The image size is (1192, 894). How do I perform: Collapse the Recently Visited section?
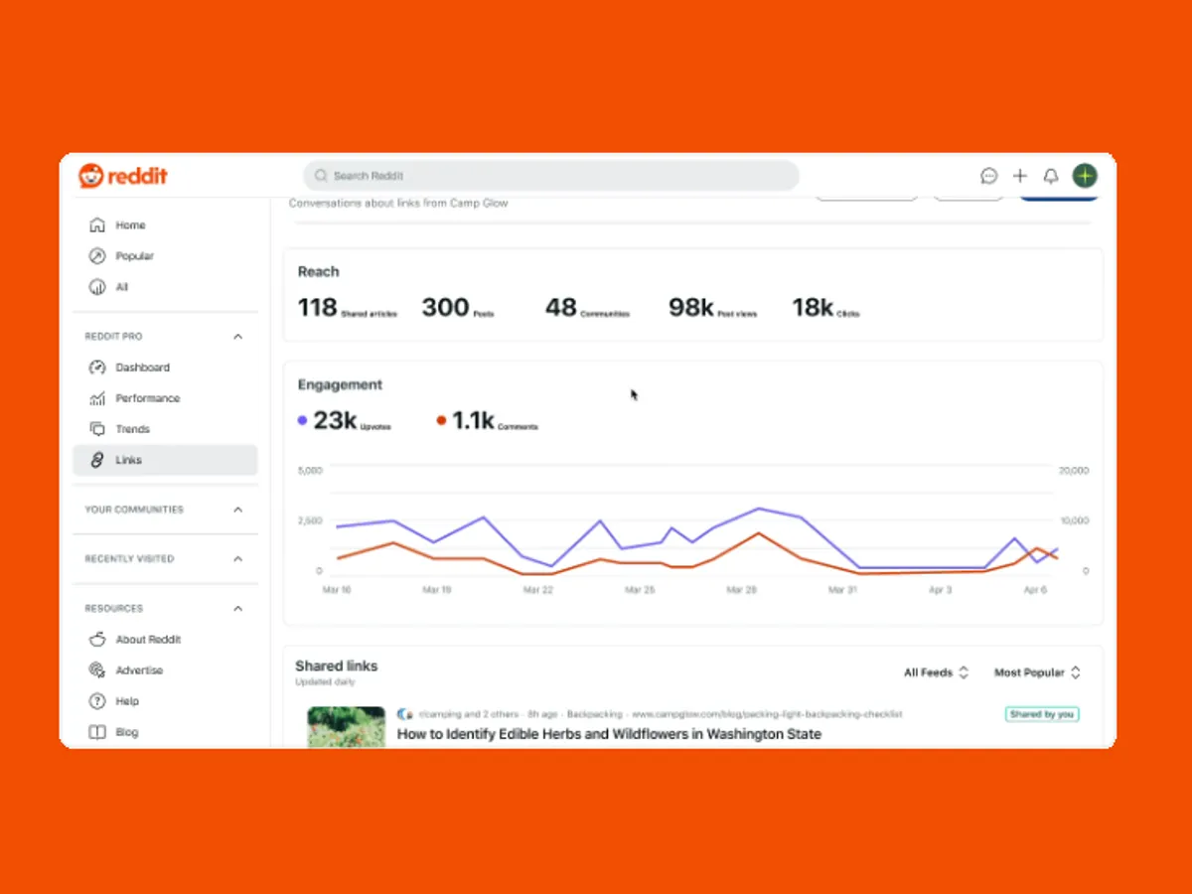pyautogui.click(x=237, y=559)
